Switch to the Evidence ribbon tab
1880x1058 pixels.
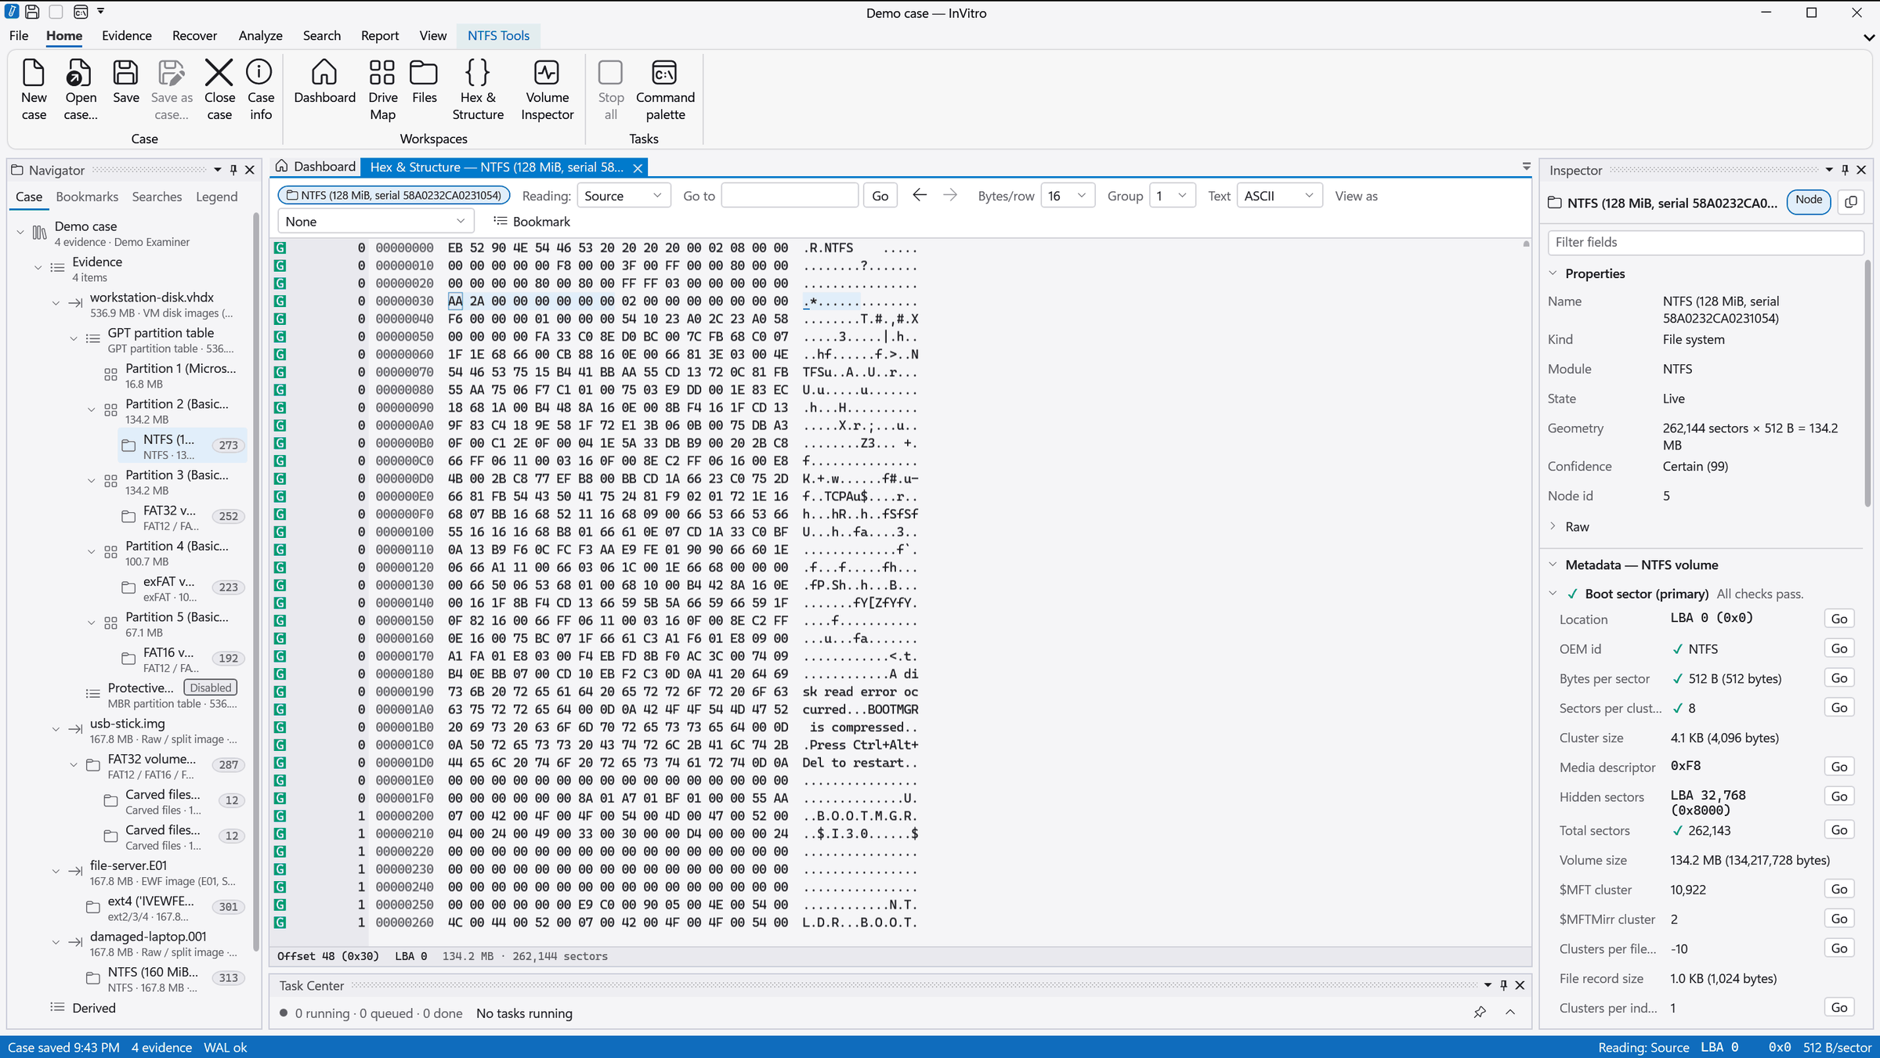coord(126,35)
